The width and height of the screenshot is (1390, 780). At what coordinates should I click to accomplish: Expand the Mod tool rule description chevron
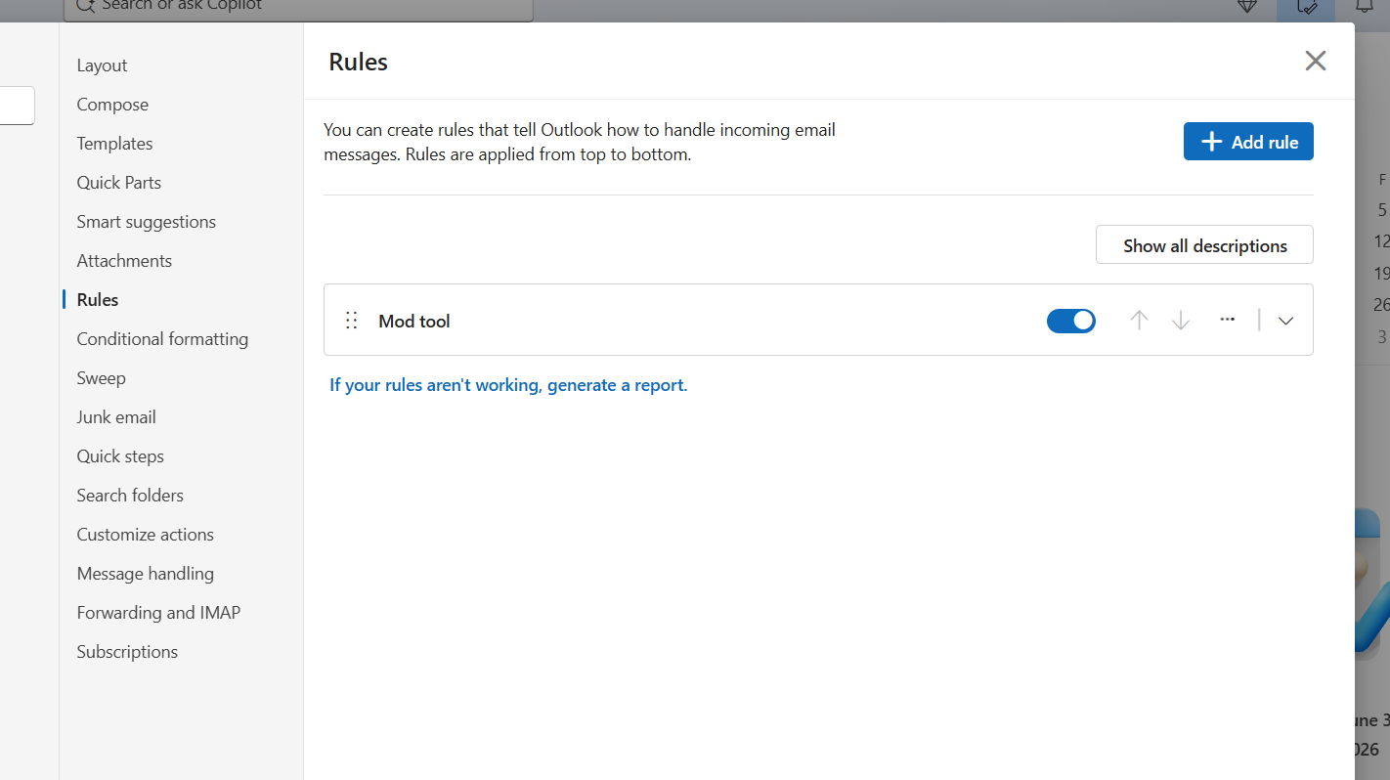point(1286,321)
